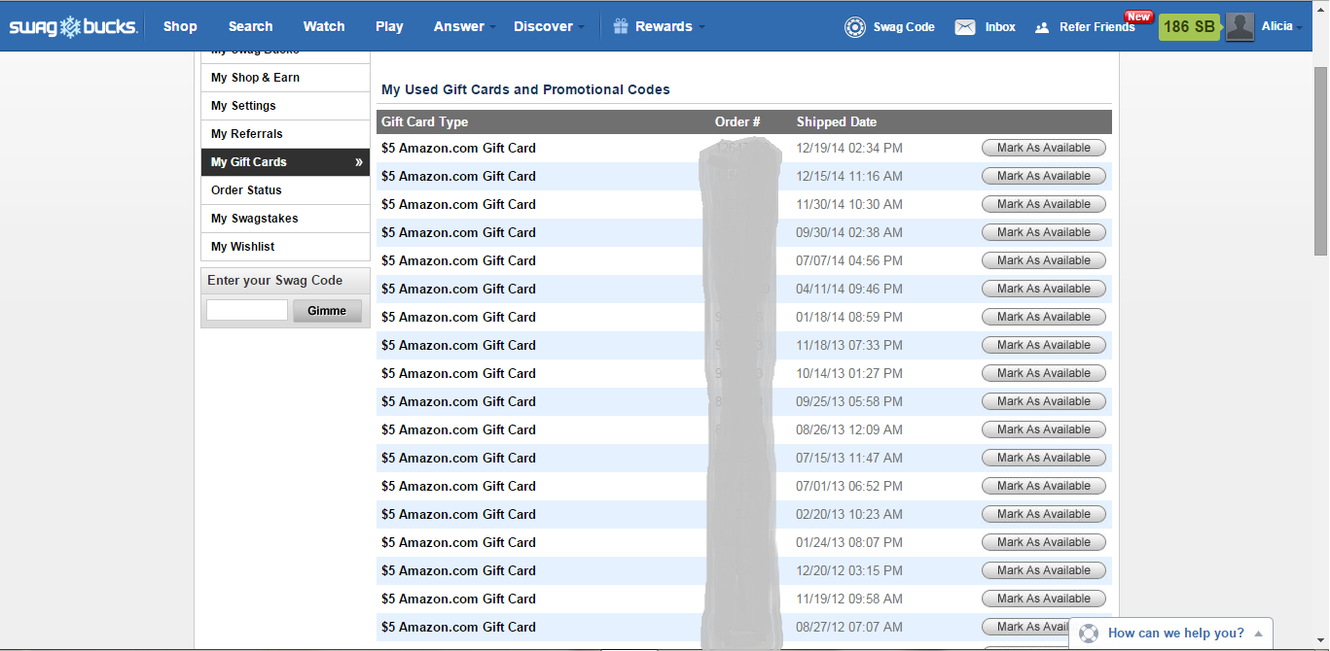Click the Refer Friends people icon
This screenshot has height=651, width=1330.
(1042, 27)
